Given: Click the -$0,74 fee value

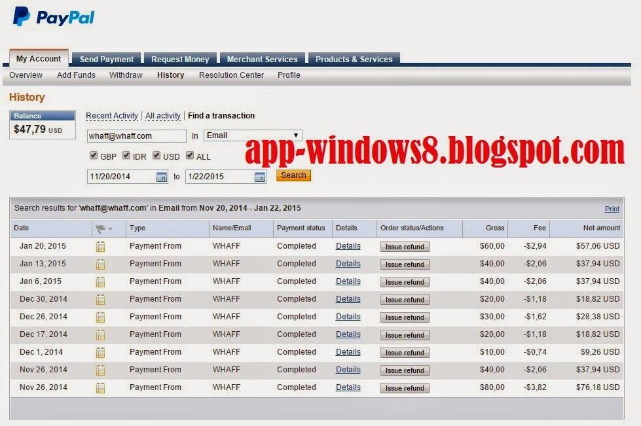Looking at the screenshot, I should 535,351.
